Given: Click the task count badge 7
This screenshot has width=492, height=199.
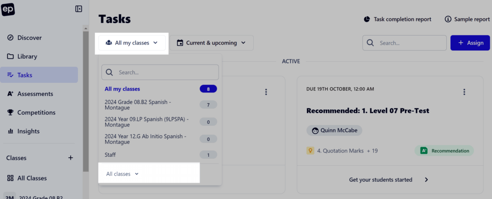Looking at the screenshot, I should pyautogui.click(x=208, y=105).
